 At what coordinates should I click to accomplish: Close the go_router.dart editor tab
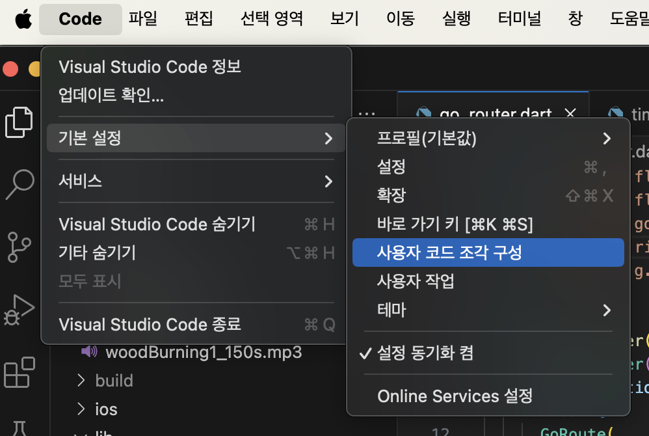pyautogui.click(x=570, y=113)
